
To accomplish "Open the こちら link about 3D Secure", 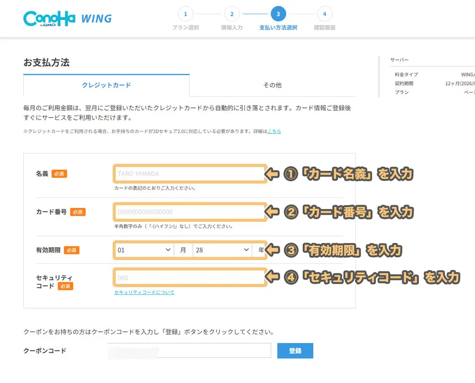I will 274,132.
